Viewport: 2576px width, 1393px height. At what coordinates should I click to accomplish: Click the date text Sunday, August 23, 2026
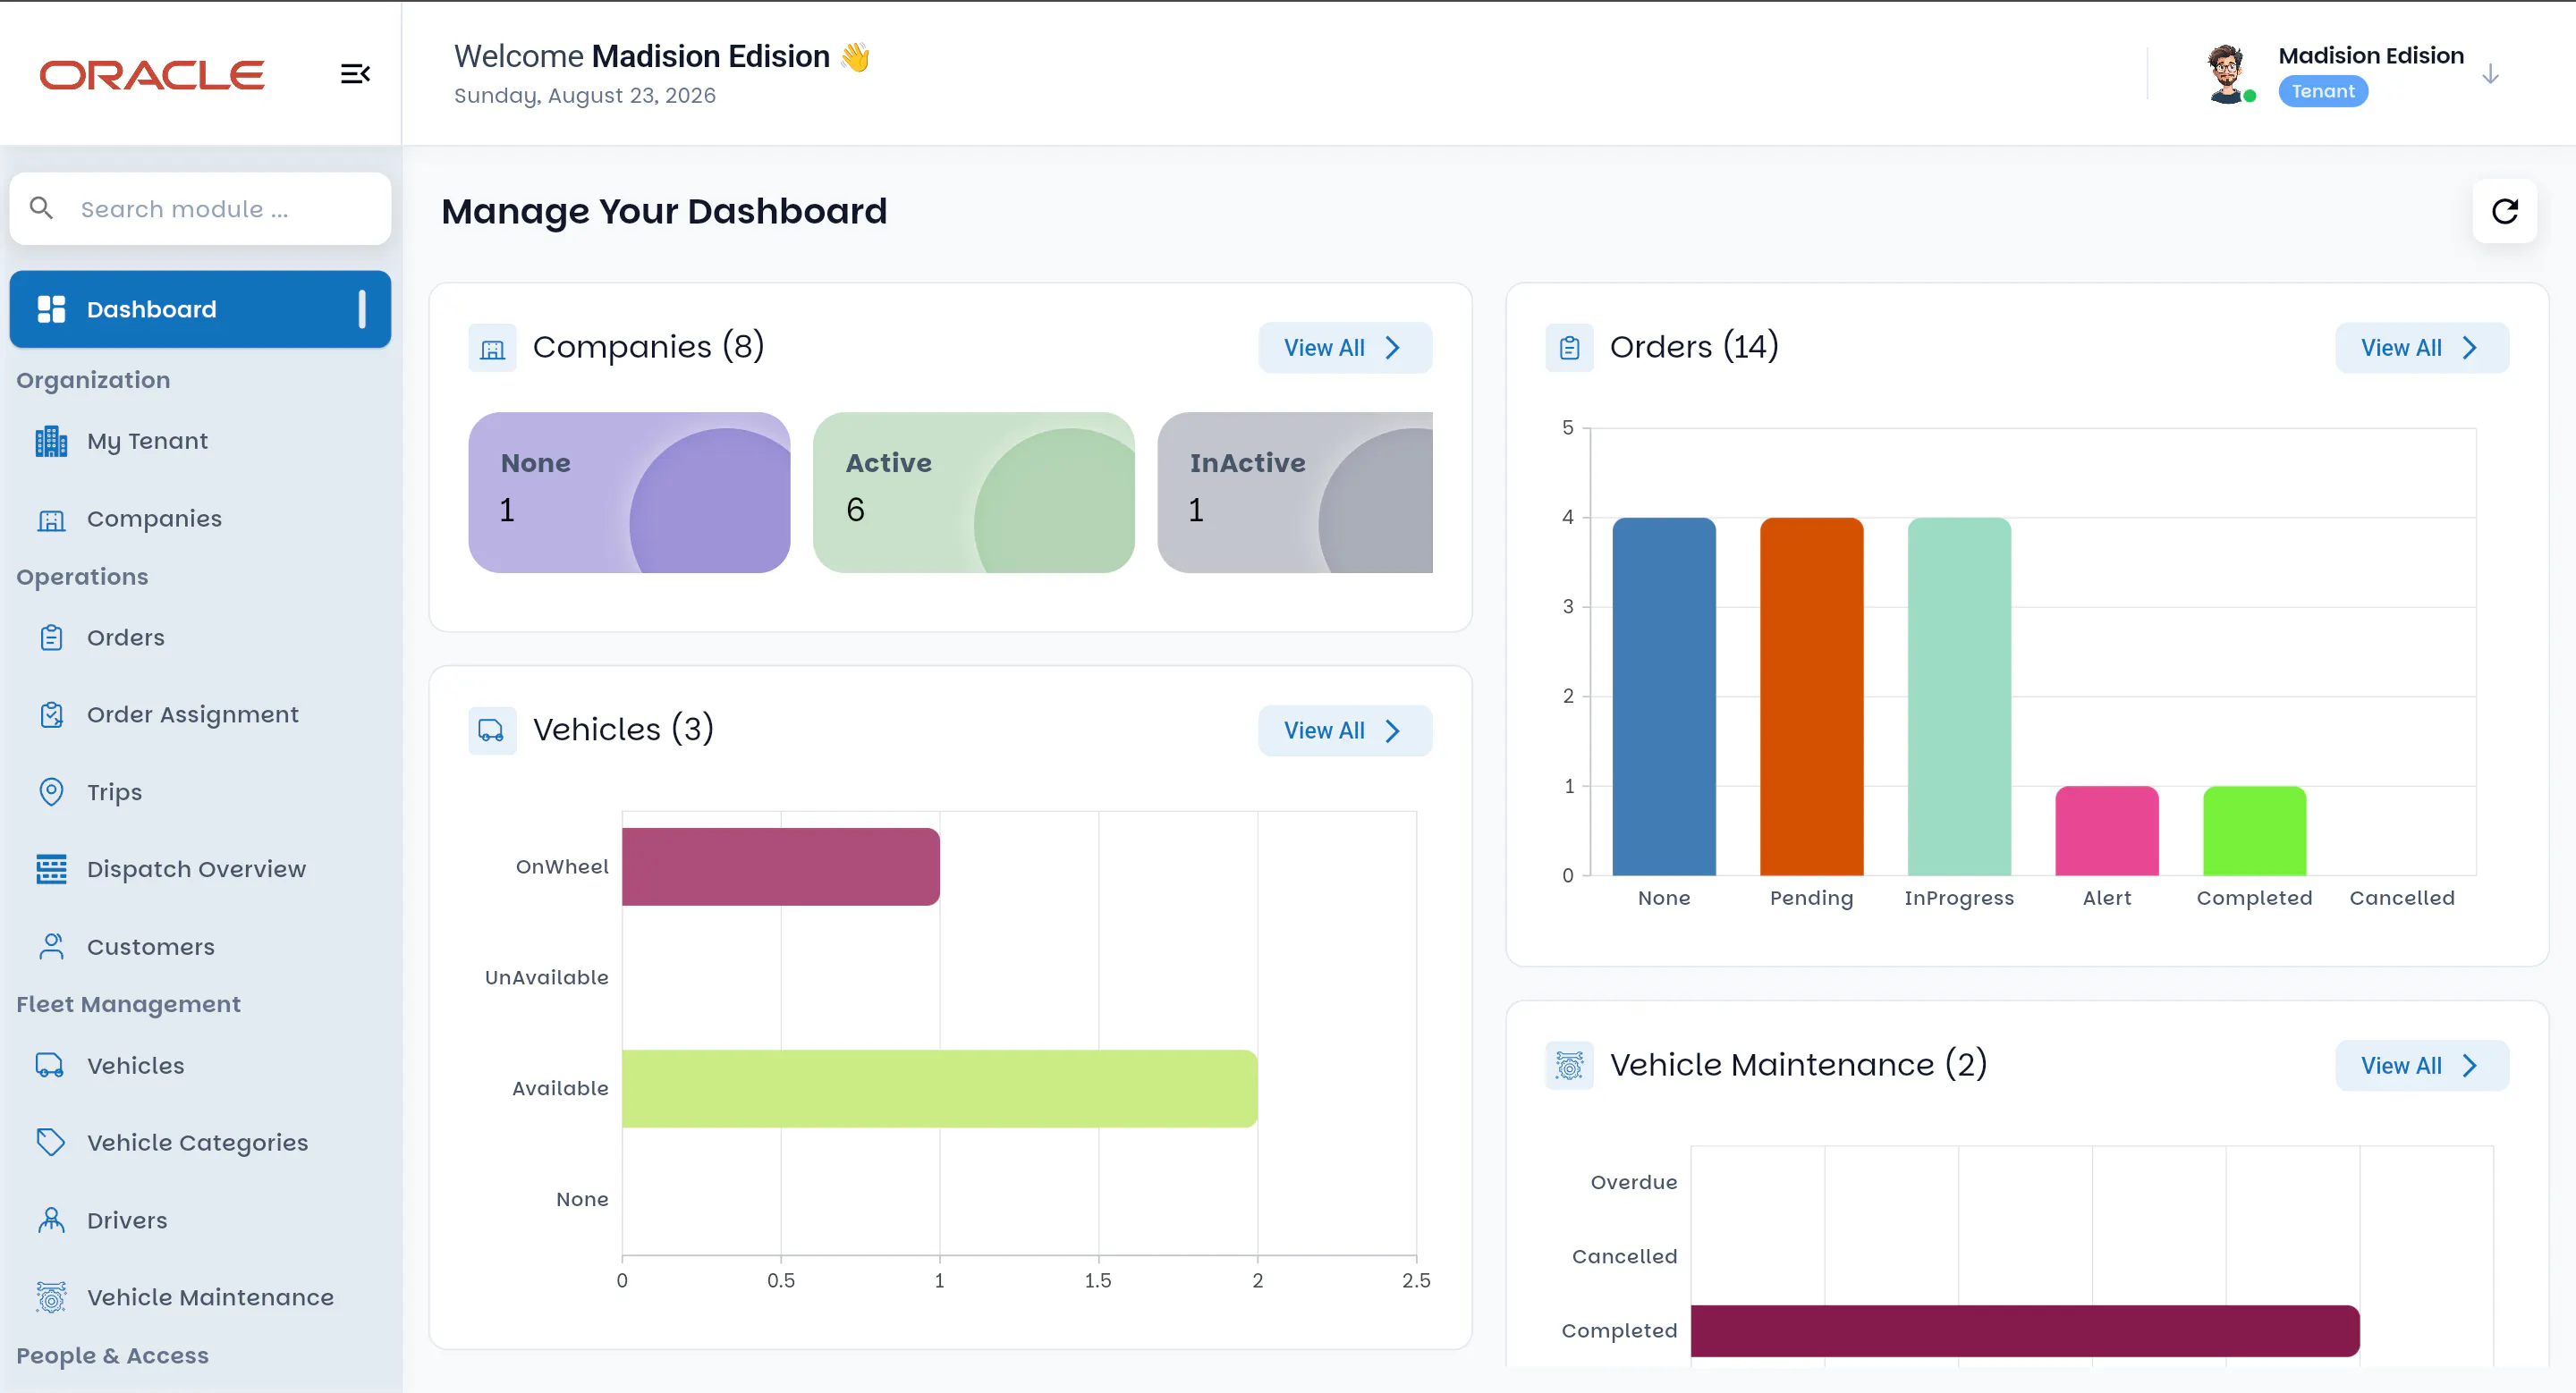[584, 95]
